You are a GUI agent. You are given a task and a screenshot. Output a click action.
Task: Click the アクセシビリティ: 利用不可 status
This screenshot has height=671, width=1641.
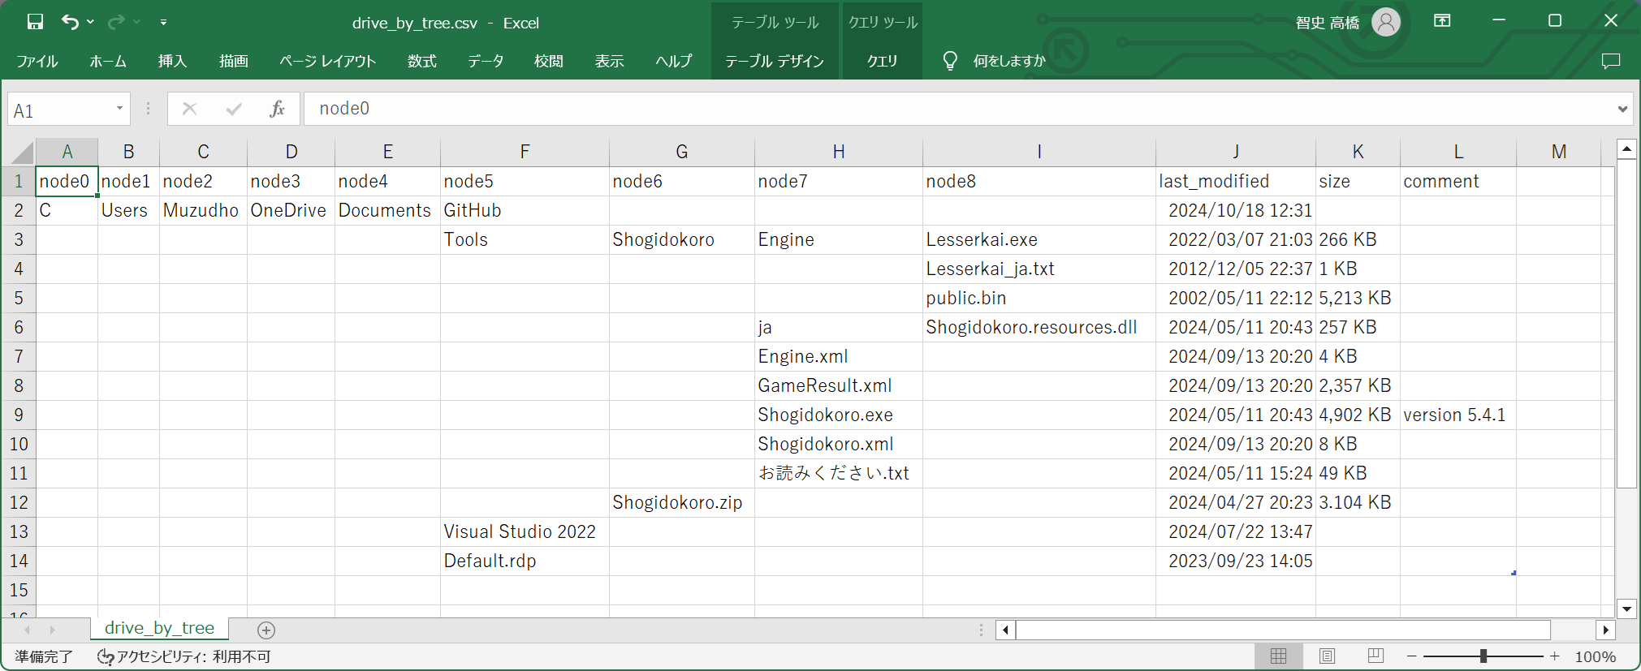coord(184,656)
